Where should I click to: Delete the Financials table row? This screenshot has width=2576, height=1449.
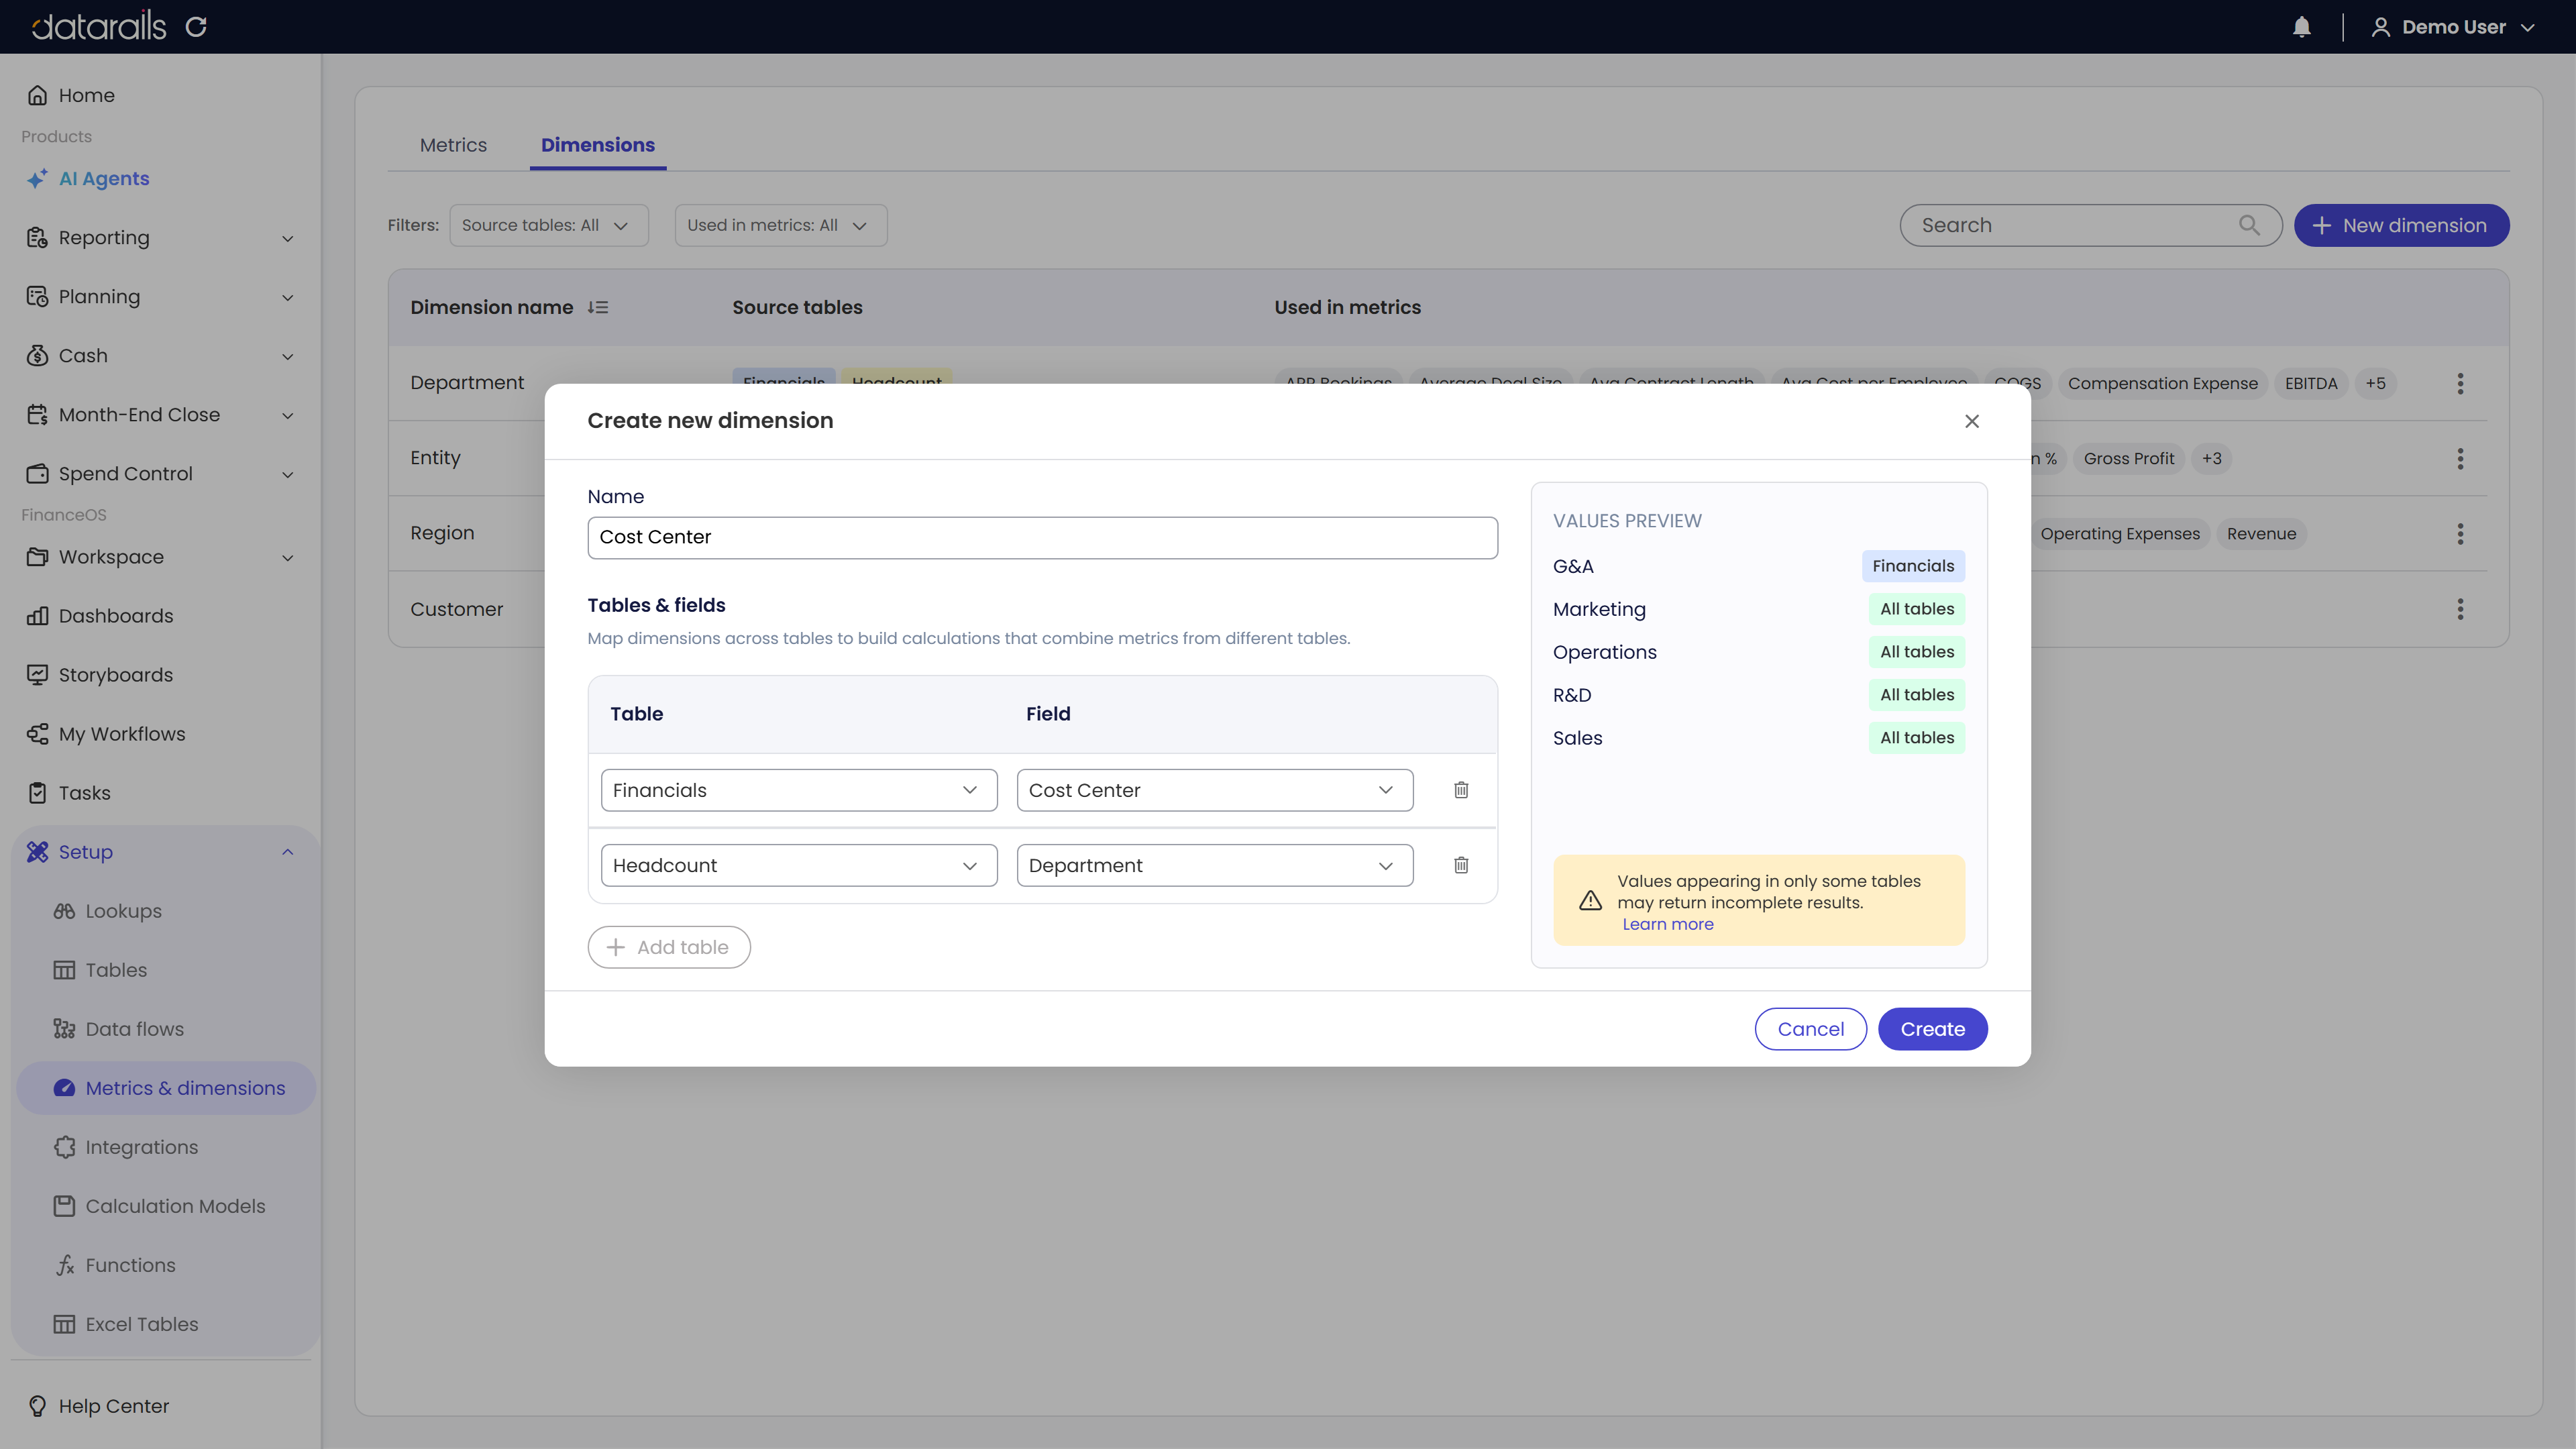pyautogui.click(x=1461, y=790)
